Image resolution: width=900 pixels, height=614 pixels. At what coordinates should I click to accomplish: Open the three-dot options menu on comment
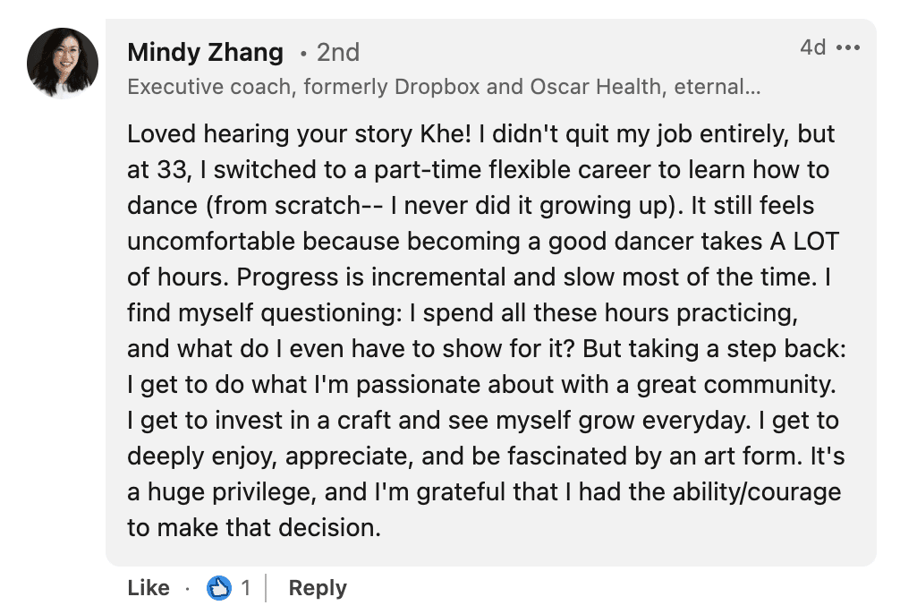pos(848,47)
